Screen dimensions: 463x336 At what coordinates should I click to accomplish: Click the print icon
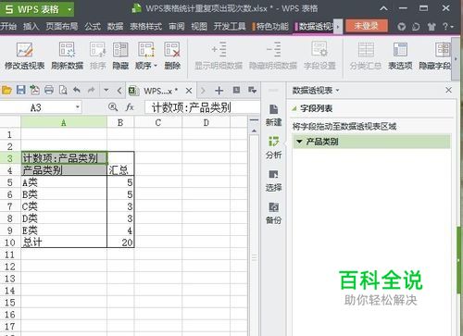click(x=49, y=90)
